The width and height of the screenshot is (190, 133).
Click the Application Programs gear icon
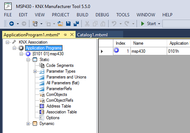click(x=21, y=48)
